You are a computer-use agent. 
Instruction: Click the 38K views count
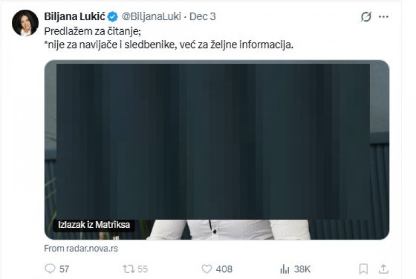pyautogui.click(x=302, y=269)
